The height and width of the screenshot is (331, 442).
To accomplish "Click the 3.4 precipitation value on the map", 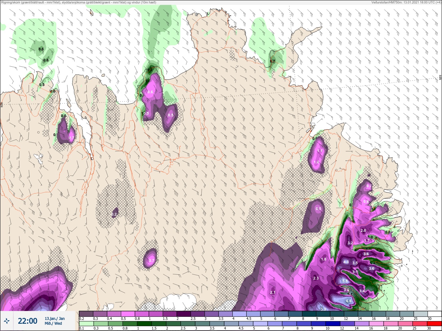I will pyautogui.click(x=362, y=291).
